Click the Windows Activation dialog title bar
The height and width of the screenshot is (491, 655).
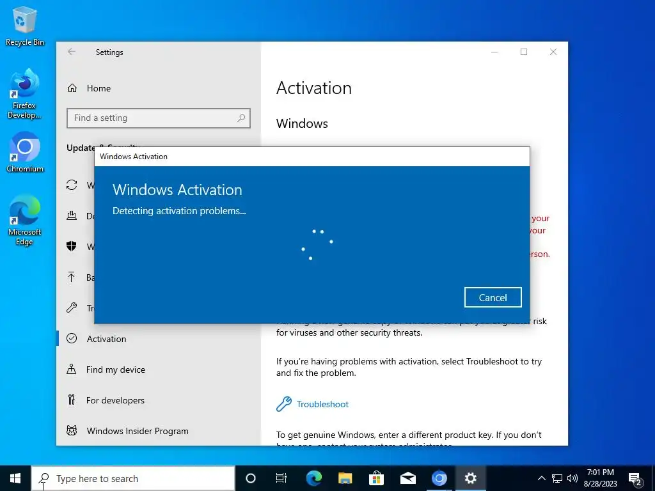point(312,157)
